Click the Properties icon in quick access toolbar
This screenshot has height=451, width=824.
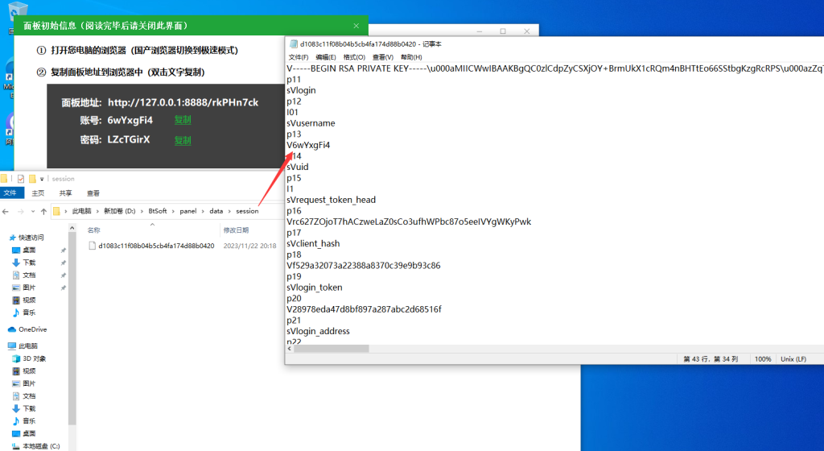21,178
